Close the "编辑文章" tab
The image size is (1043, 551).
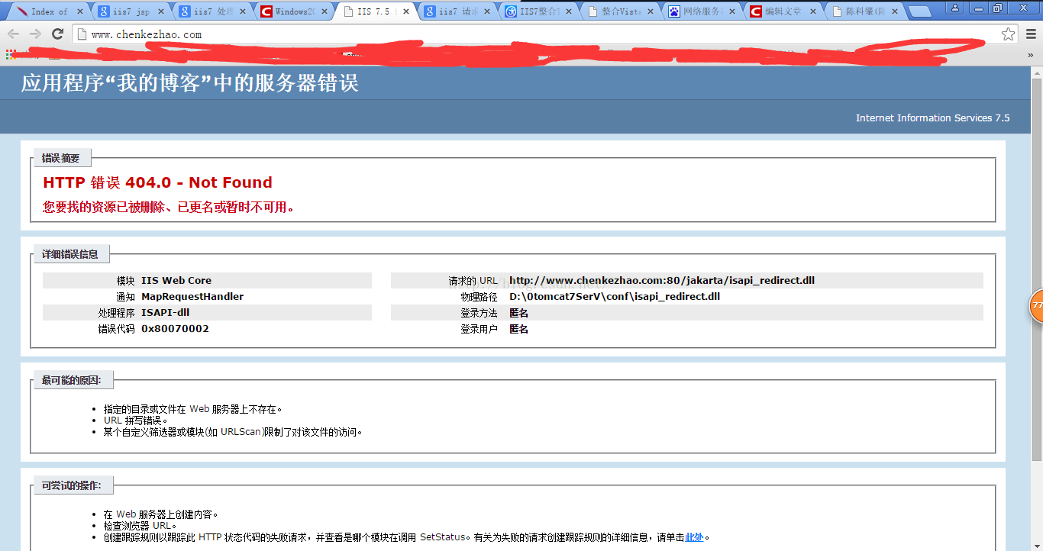tap(814, 11)
